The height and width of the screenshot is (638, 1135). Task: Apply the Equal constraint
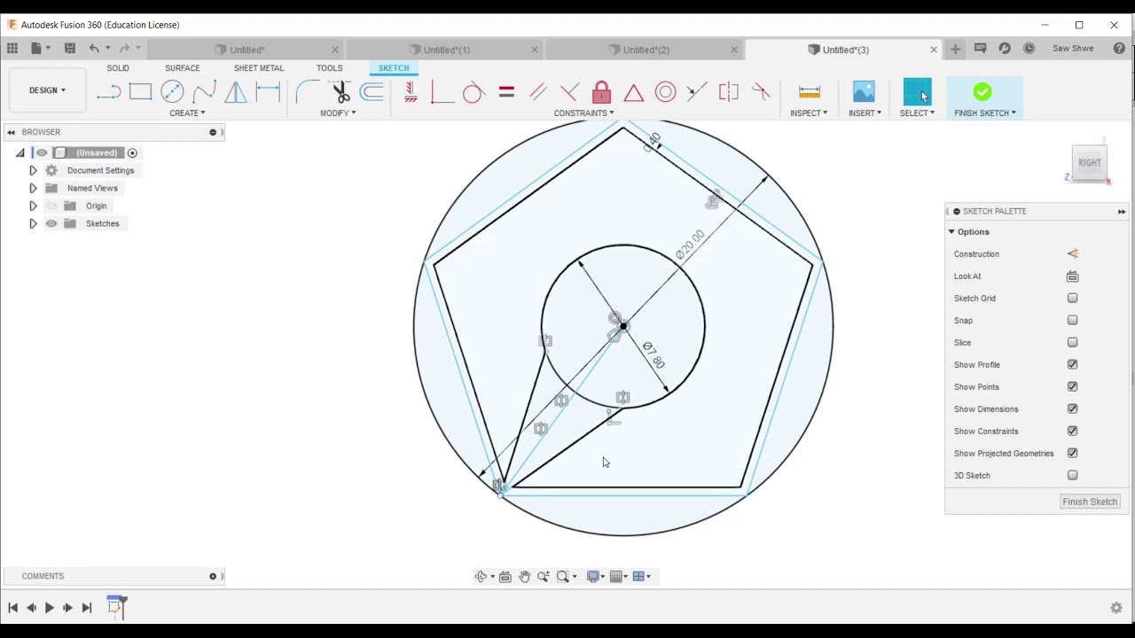pyautogui.click(x=506, y=91)
